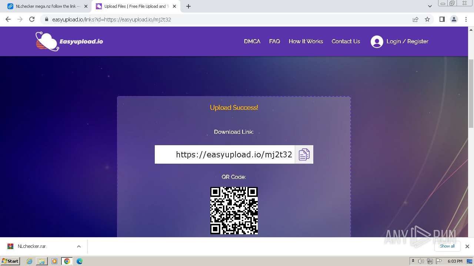
Task: Open a new browser tab
Action: (x=188, y=6)
